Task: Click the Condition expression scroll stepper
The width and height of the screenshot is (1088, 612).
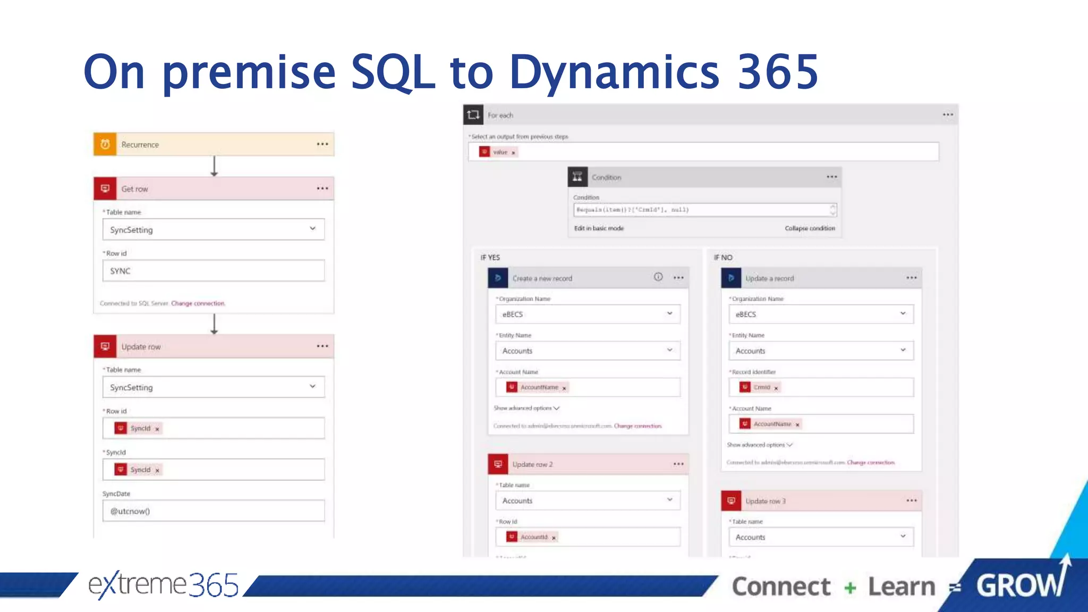Action: tap(833, 210)
